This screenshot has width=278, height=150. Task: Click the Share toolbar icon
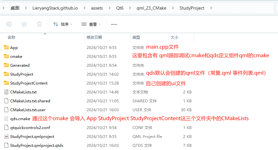(x=24, y=24)
